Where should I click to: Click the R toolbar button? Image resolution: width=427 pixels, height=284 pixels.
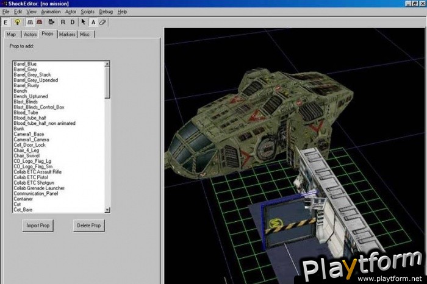point(63,23)
